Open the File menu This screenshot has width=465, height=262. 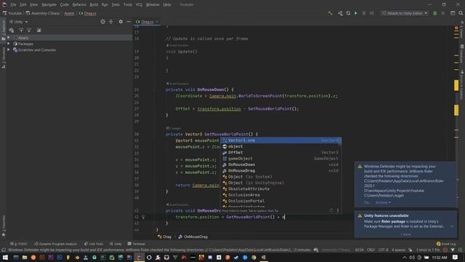[x=13, y=4]
